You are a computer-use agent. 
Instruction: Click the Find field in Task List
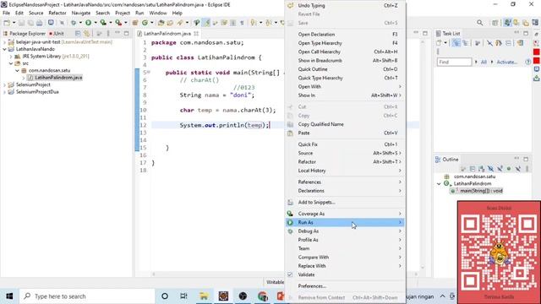click(454, 62)
